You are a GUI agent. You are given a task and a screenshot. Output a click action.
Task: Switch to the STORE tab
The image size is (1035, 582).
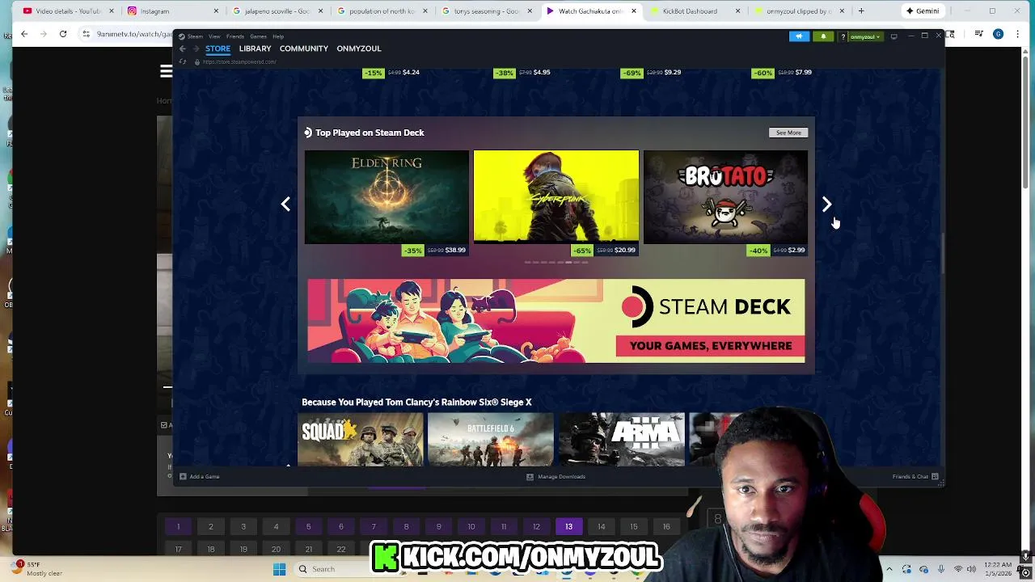(x=218, y=48)
